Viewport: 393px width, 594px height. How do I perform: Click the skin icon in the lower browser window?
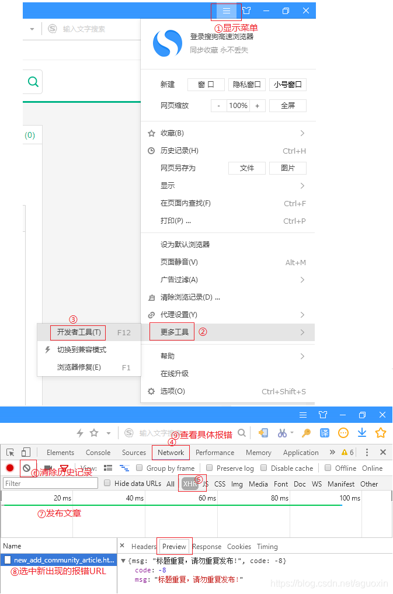pos(322,415)
